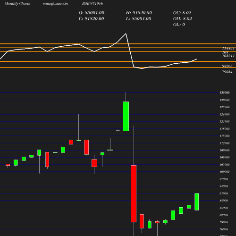Select the tallest red candlestick
Screen dimensions: 236x236
pyautogui.click(x=134, y=194)
